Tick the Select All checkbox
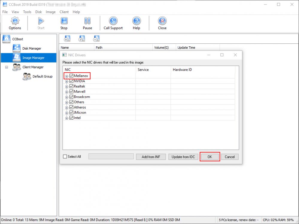Image resolution: width=299 pixels, height=224 pixels. tap(65, 157)
